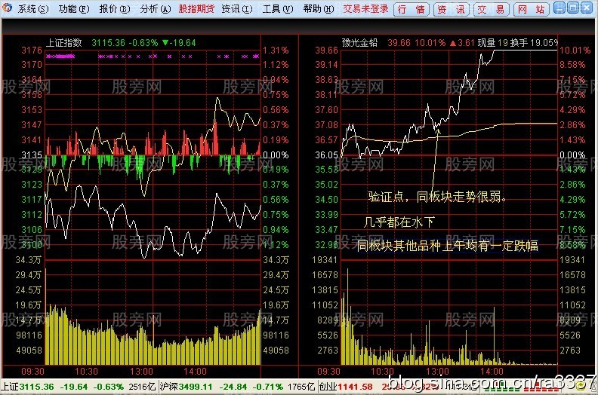Screen dimensions: 598x395
Task: Click the 交易 button
Action: (492, 9)
